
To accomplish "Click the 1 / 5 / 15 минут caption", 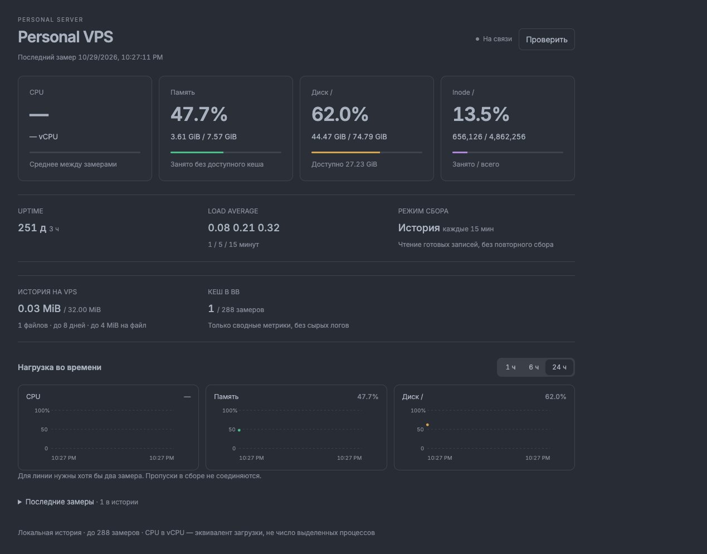I will coord(233,245).
